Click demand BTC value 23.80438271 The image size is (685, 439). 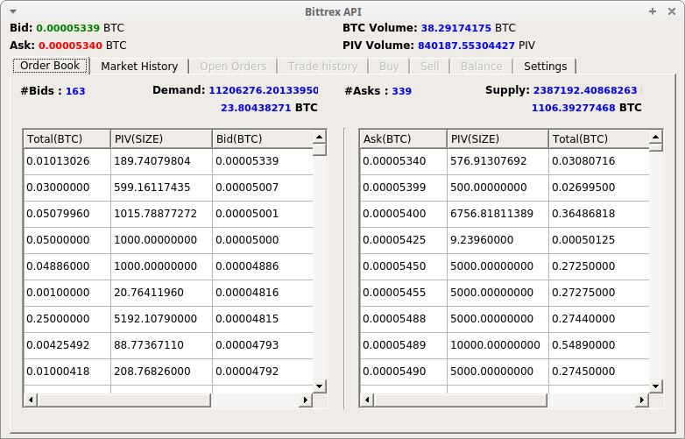click(x=256, y=108)
